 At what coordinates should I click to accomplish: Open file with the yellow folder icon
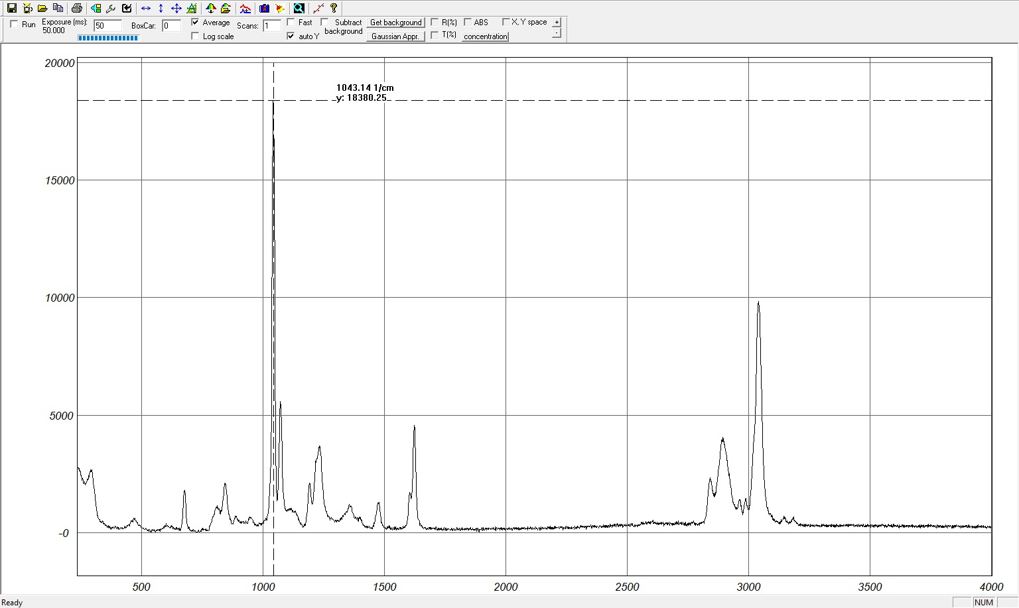(x=42, y=9)
